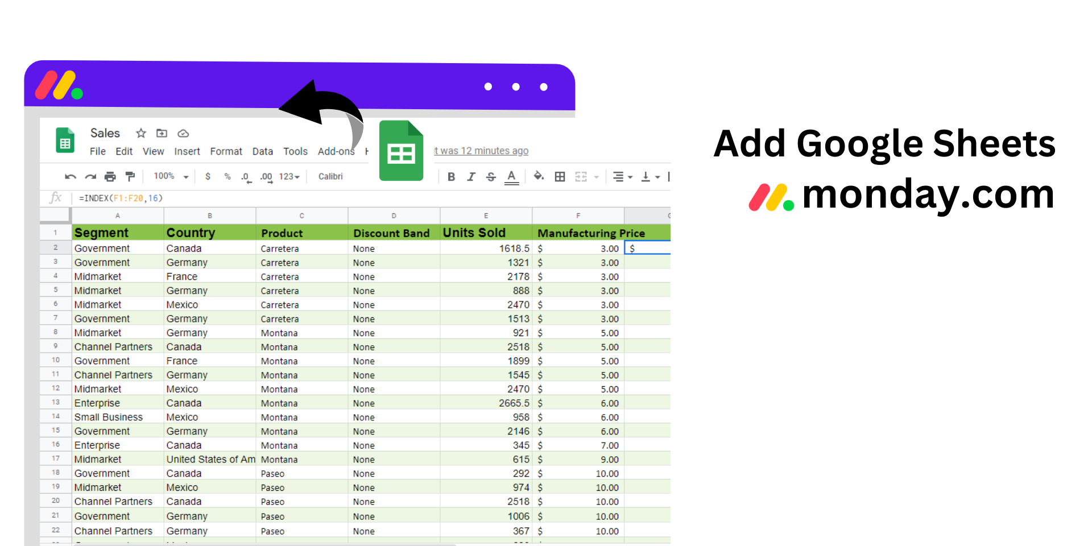This screenshot has height=546, width=1092.
Task: Open the 123 number format dropdown
Action: tap(289, 176)
